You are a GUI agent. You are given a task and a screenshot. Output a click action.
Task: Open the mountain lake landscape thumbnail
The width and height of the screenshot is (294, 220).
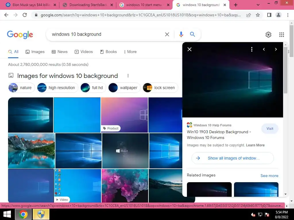coord(32,151)
